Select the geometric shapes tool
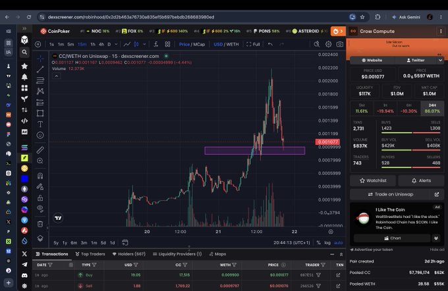 (40, 113)
